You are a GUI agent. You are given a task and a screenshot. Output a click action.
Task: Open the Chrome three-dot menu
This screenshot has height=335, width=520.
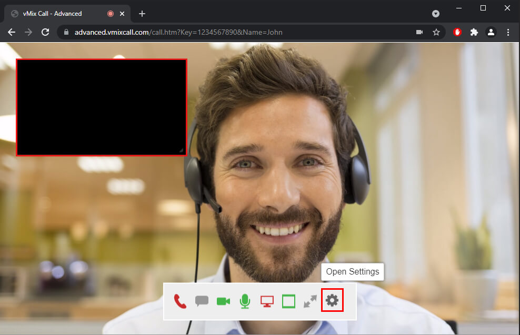coord(508,32)
